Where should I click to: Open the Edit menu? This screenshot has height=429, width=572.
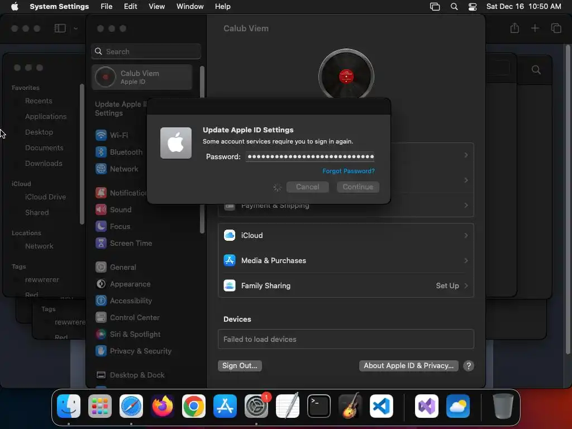[131, 7]
